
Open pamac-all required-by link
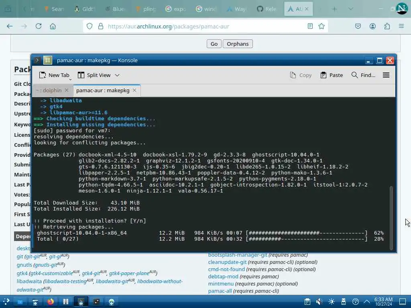tap(220, 291)
